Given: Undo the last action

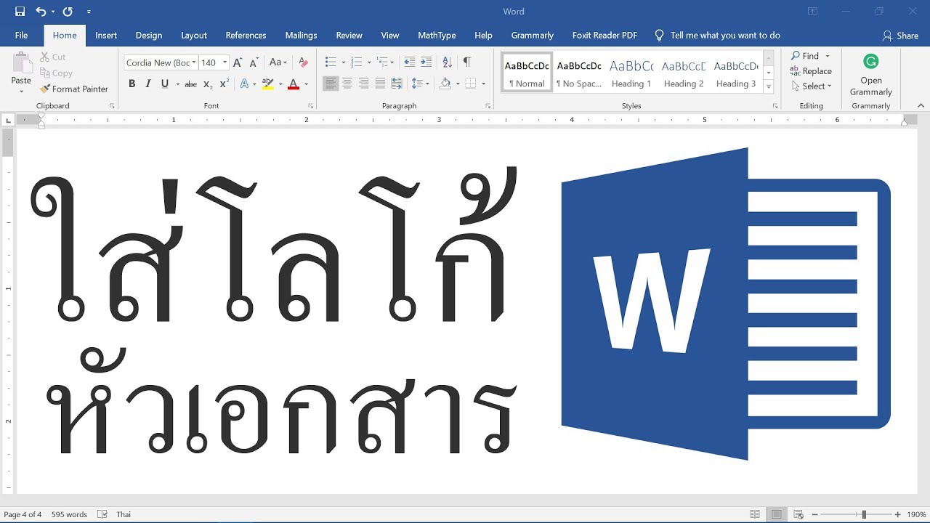Looking at the screenshot, I should (x=40, y=12).
